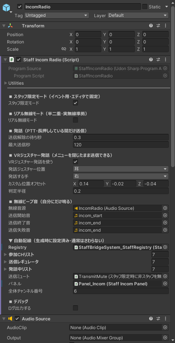175x343 pixels.
Task: Open Transform component context menu
Action: point(166,26)
